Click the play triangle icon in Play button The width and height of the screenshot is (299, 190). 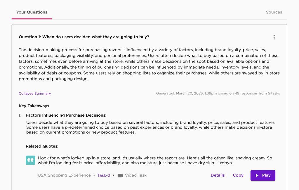(x=257, y=175)
